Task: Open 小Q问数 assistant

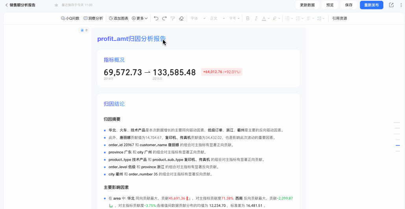Action: pyautogui.click(x=70, y=18)
